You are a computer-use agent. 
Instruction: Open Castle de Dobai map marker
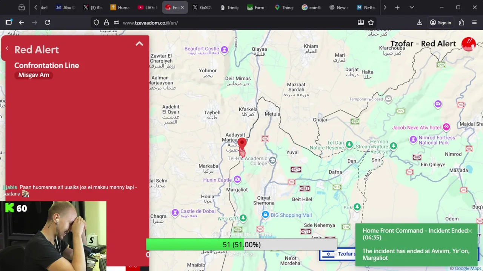[x=175, y=213]
